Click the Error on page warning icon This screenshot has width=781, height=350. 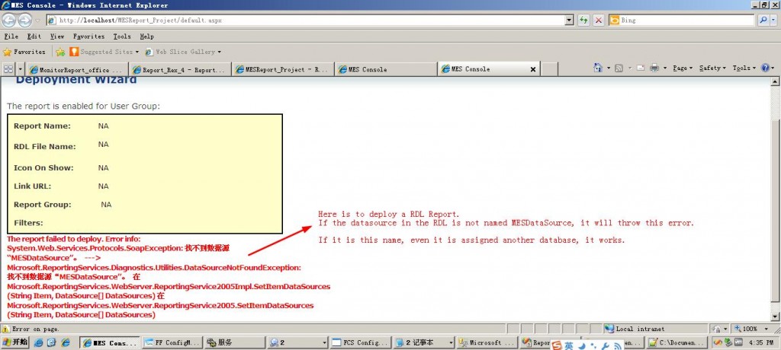6,329
